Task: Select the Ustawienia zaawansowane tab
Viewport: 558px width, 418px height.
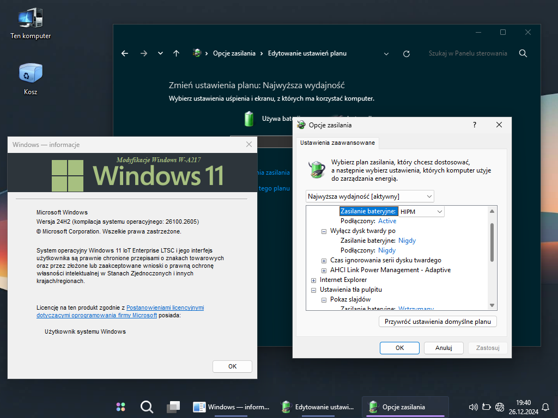Action: point(337,143)
